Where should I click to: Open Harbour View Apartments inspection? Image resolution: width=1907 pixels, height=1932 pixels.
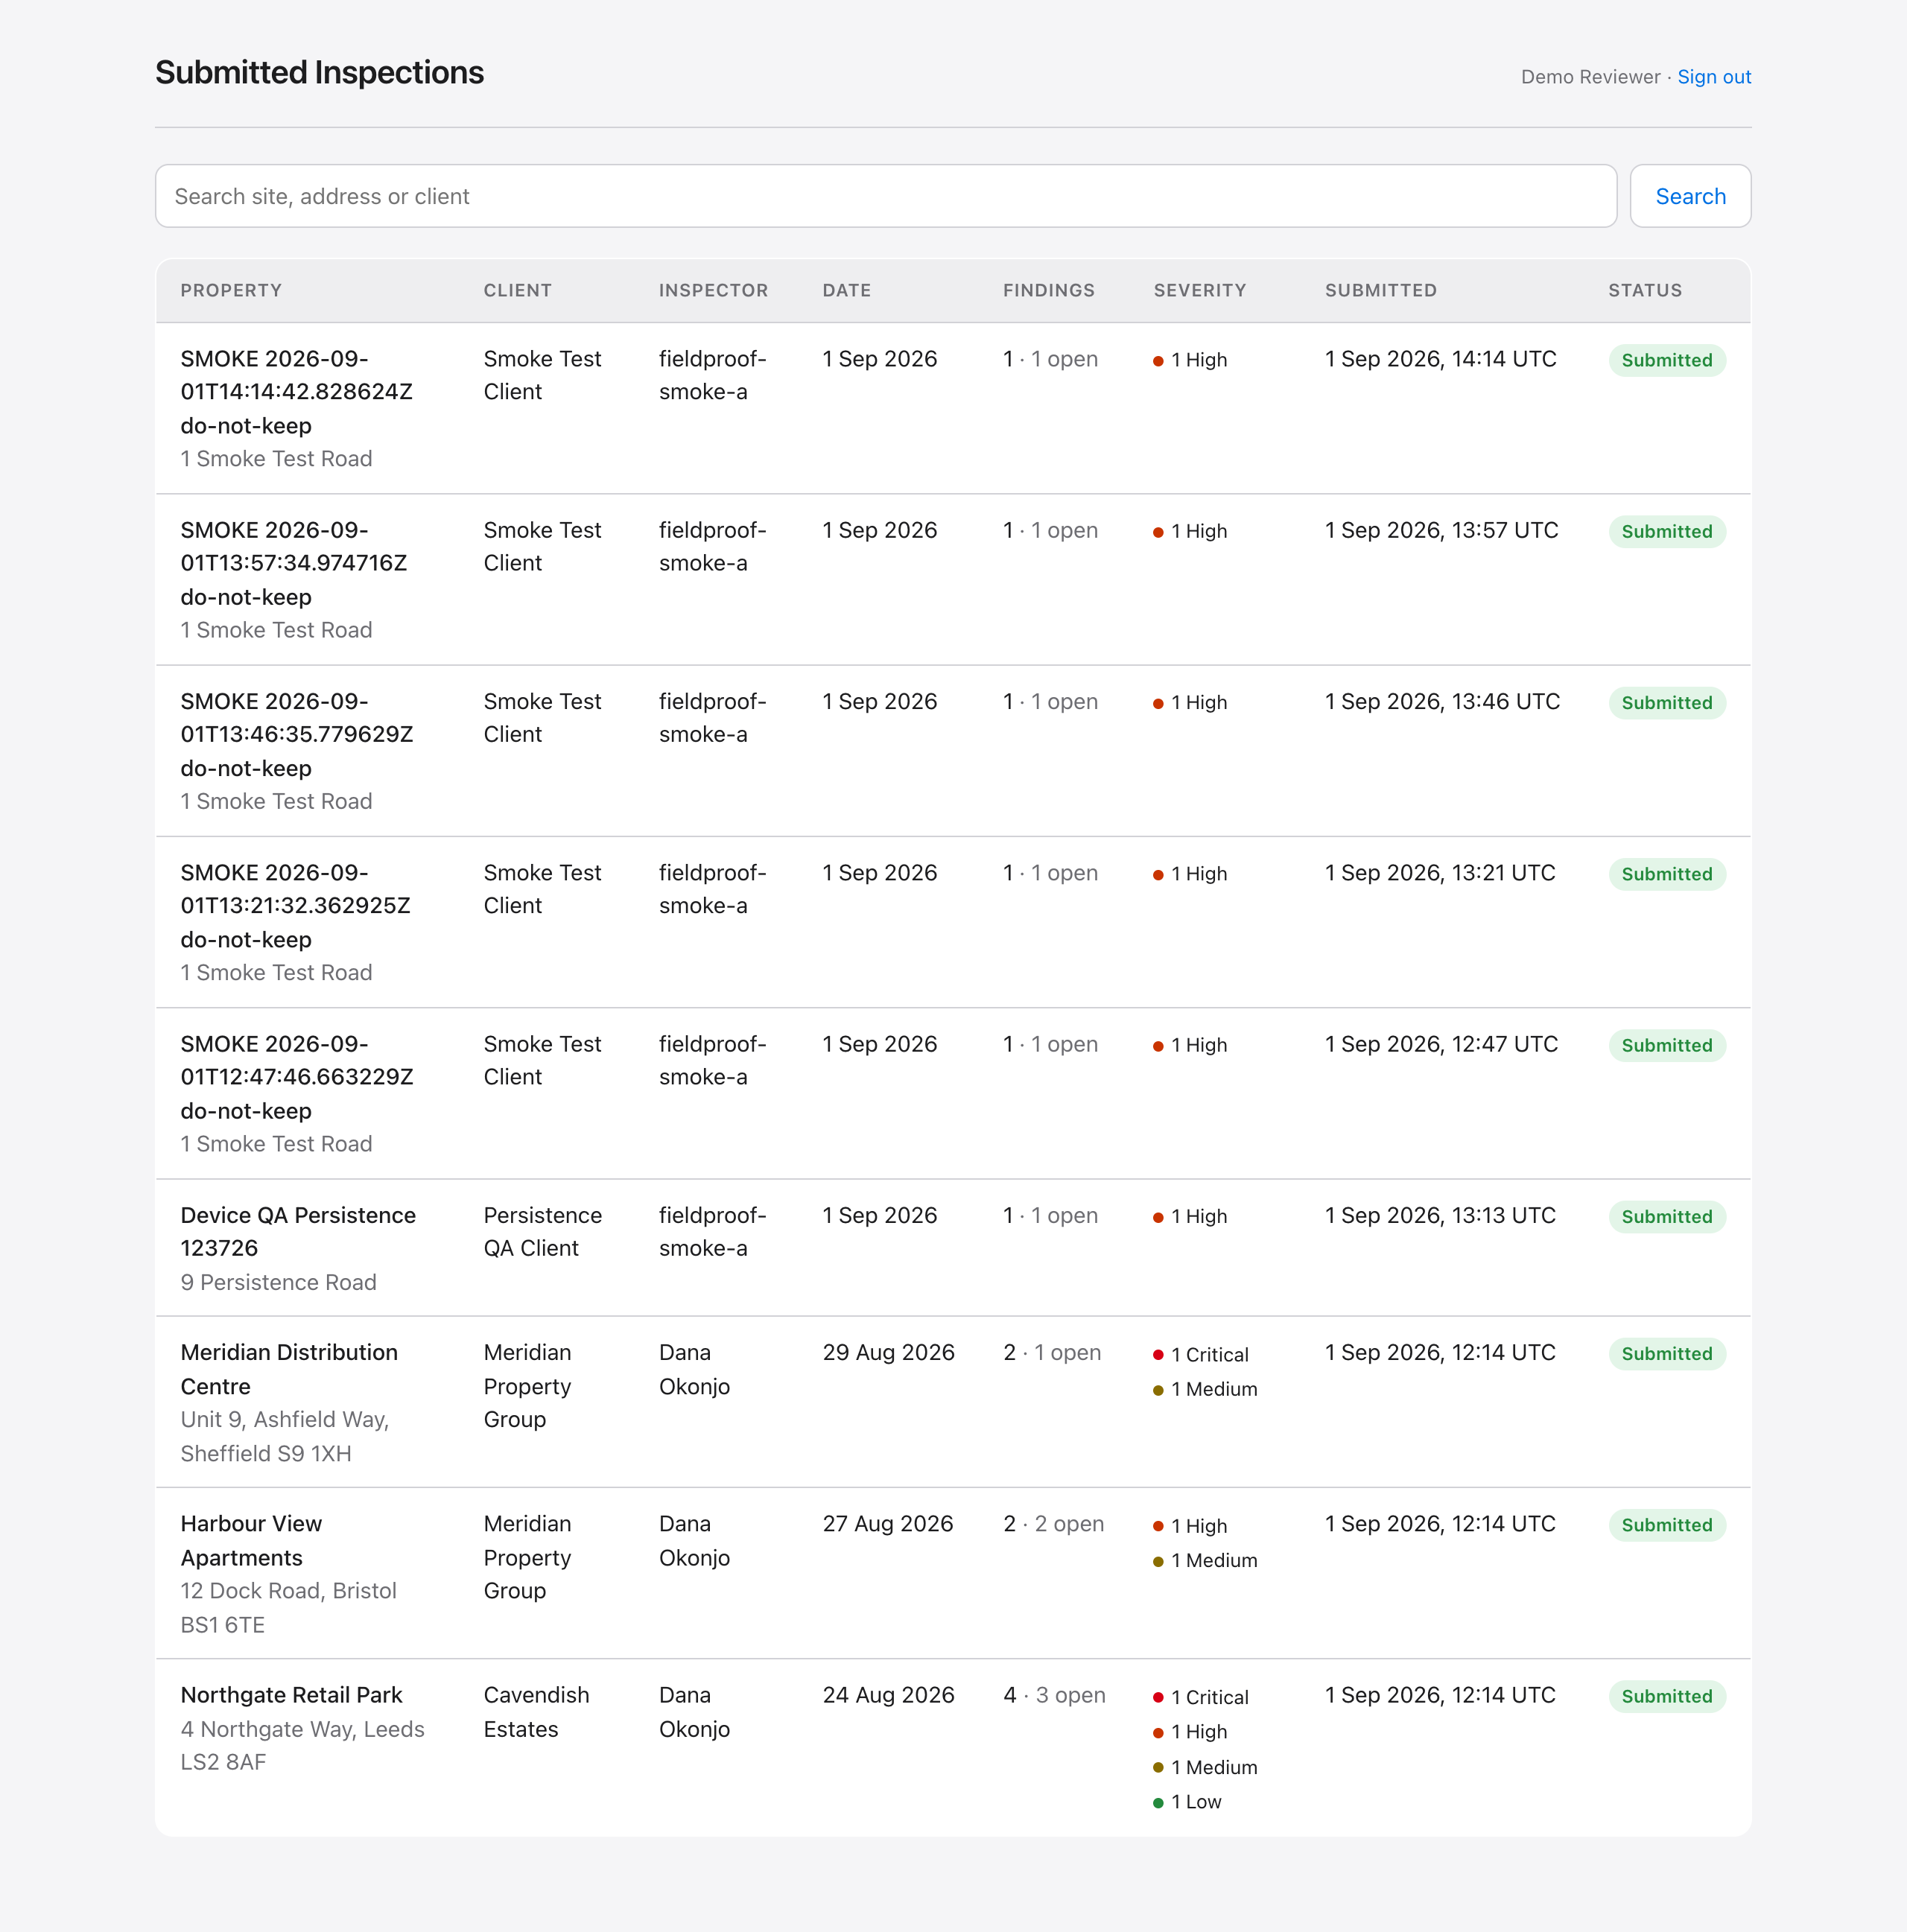point(251,1540)
